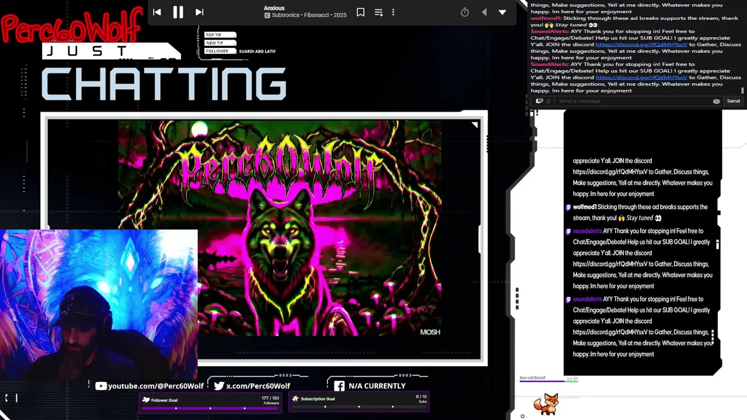The image size is (747, 420).
Task: Click the left-pointing triangle in the player bar
Action: [484, 12]
